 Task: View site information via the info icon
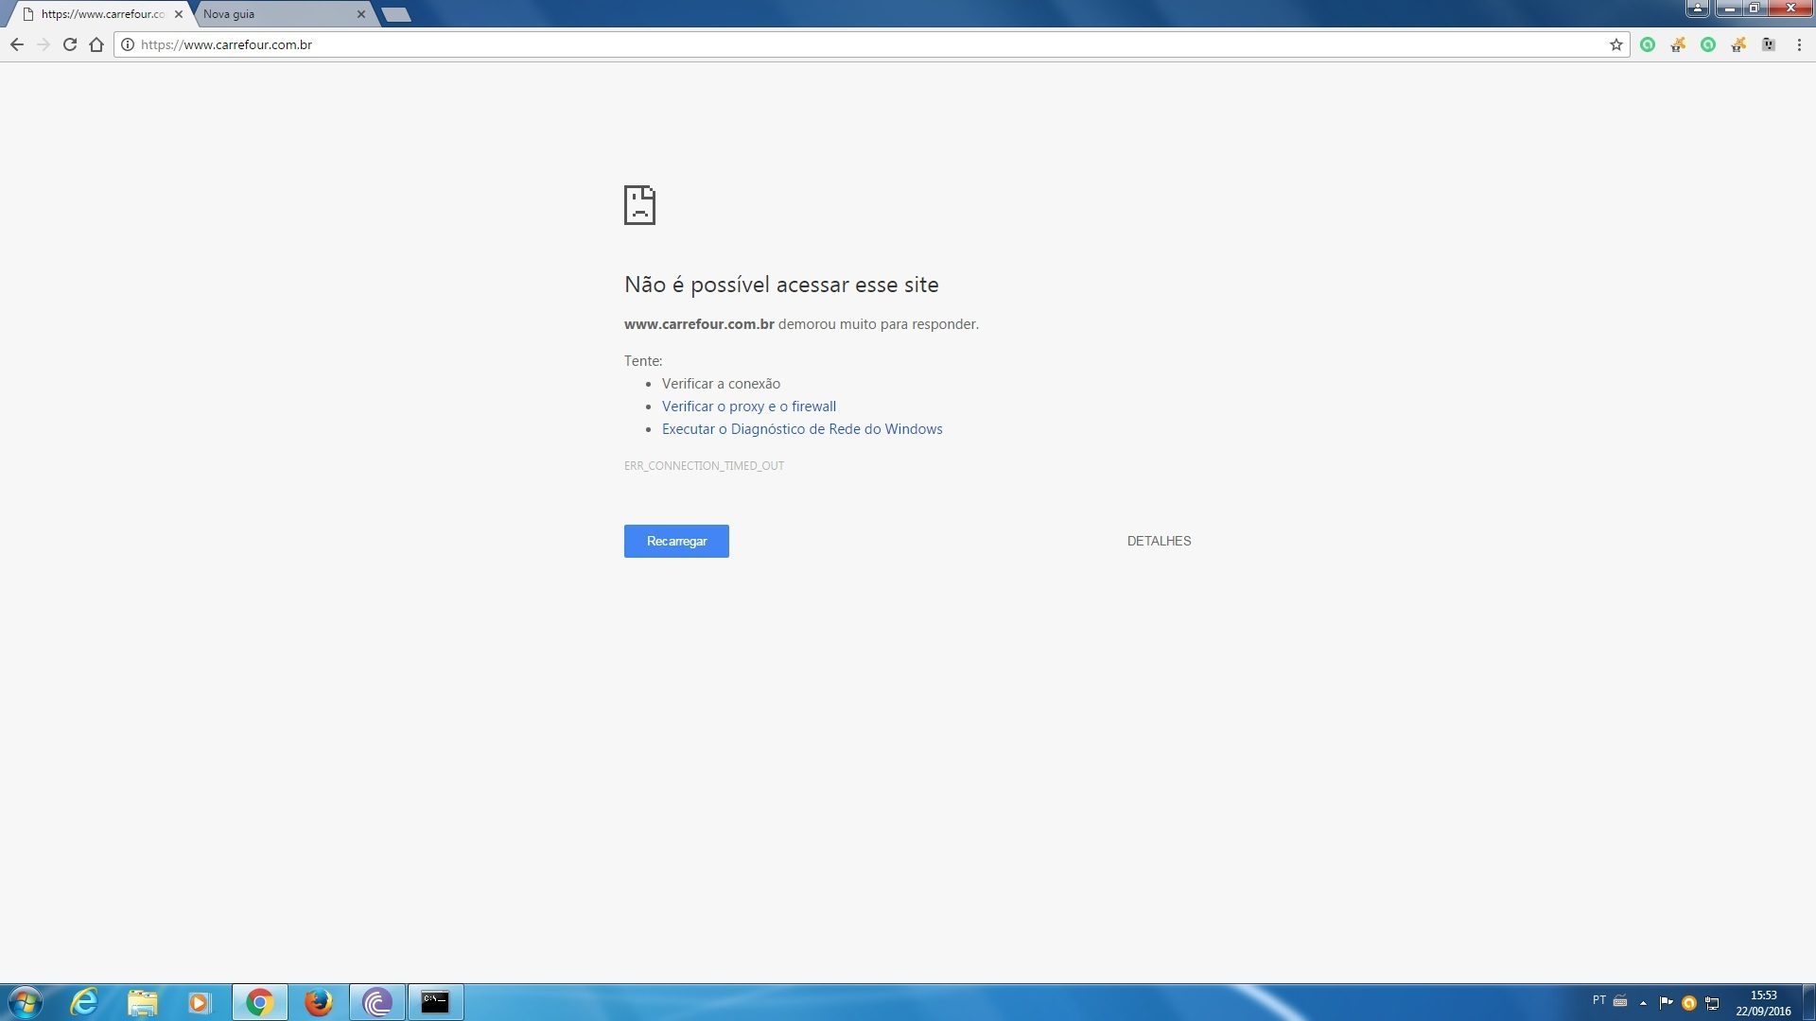click(x=128, y=44)
